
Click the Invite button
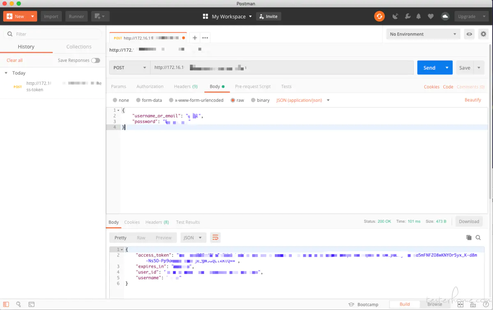[268, 16]
